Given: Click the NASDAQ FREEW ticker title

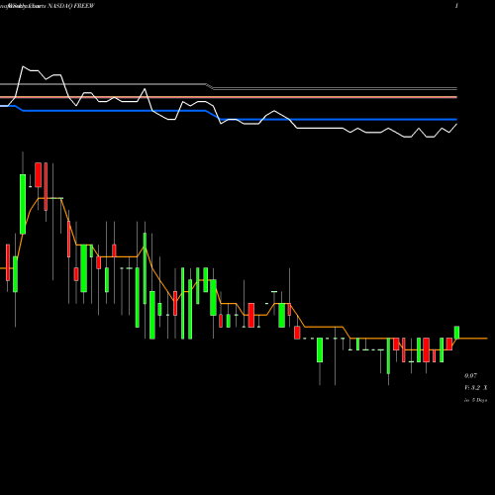Looking at the screenshot, I should coord(71,6).
